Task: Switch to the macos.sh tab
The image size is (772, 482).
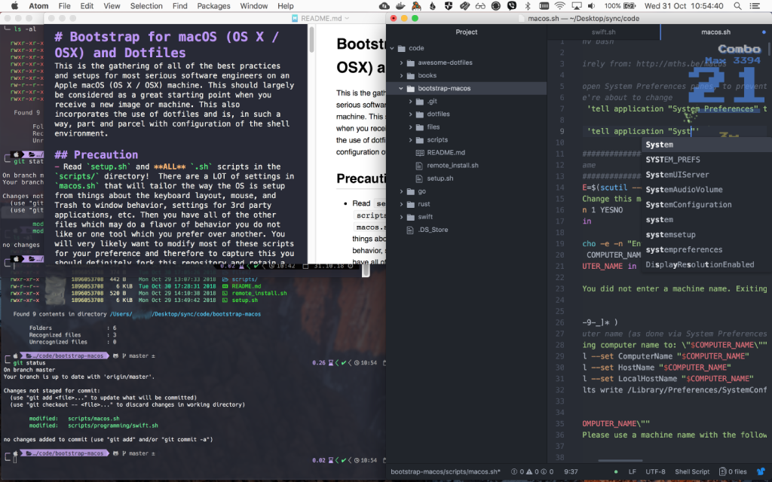Action: tap(716, 32)
